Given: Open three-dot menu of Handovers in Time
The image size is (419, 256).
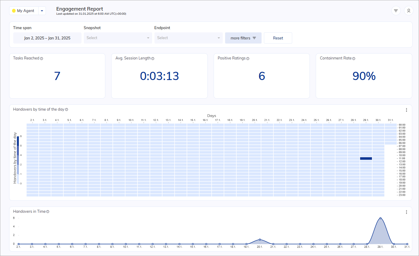Looking at the screenshot, I should click(406, 212).
